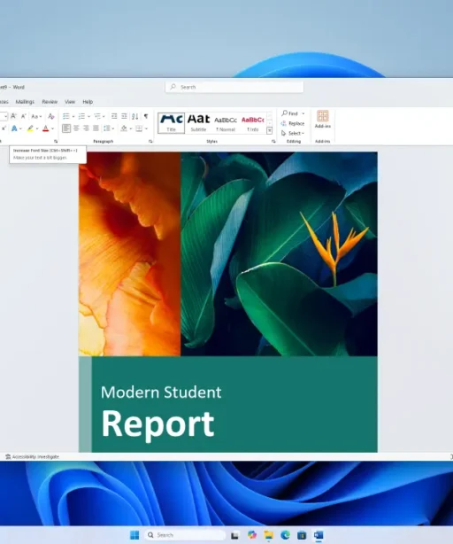Apply the Title style
The height and width of the screenshot is (544, 453).
click(x=171, y=123)
